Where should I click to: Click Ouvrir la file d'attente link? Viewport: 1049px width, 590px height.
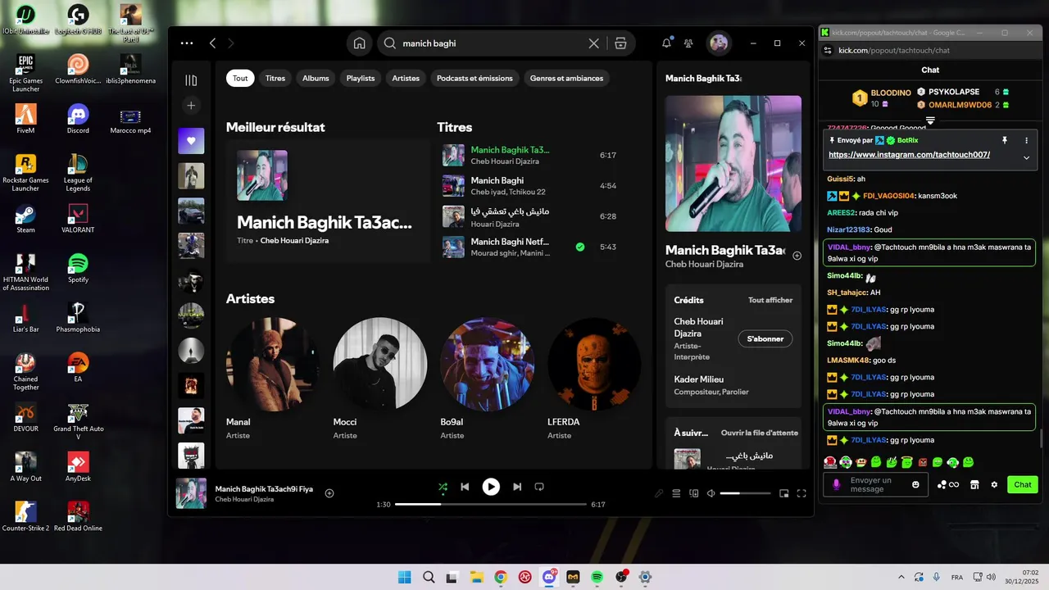[760, 433]
